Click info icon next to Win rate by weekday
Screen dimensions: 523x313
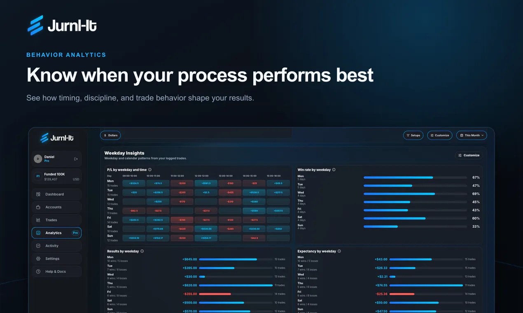[334, 170]
